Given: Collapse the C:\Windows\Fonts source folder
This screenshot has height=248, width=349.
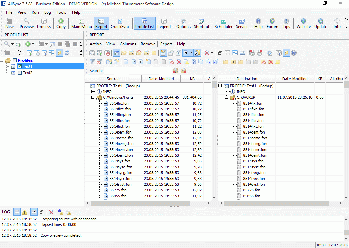Looking at the screenshot, I should [93, 97].
